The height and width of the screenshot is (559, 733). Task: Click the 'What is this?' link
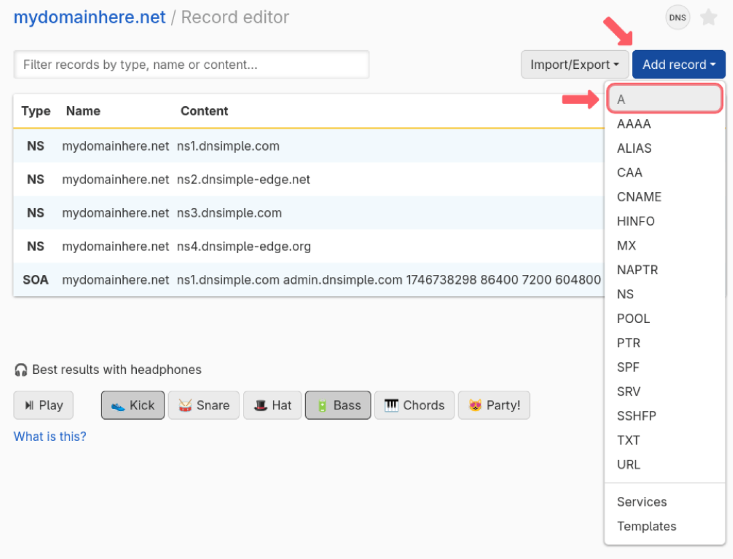coord(50,436)
